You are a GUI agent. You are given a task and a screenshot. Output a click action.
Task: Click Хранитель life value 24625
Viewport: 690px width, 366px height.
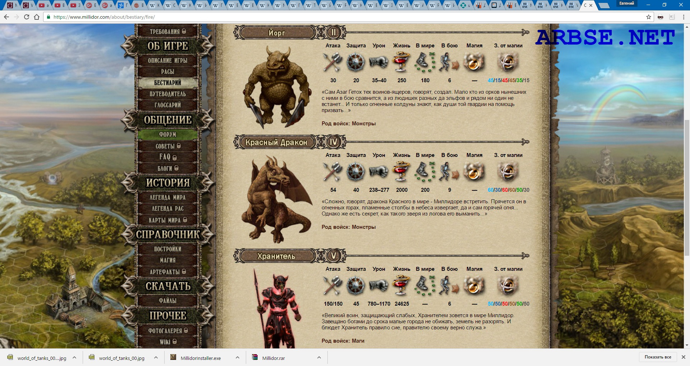(402, 304)
